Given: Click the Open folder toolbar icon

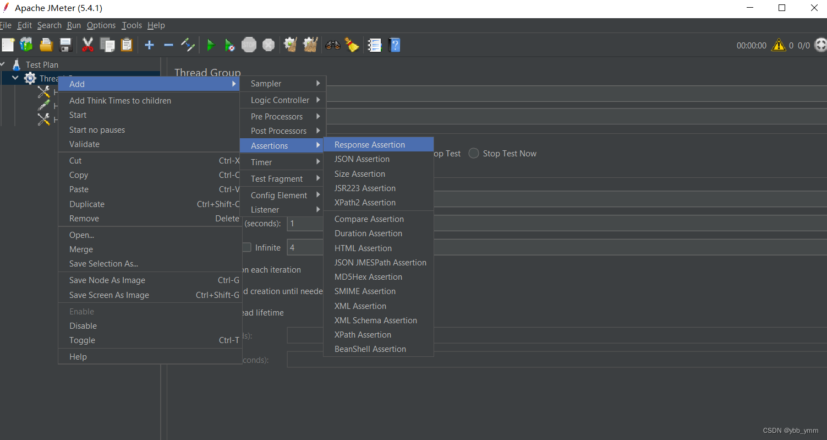Looking at the screenshot, I should (x=46, y=45).
